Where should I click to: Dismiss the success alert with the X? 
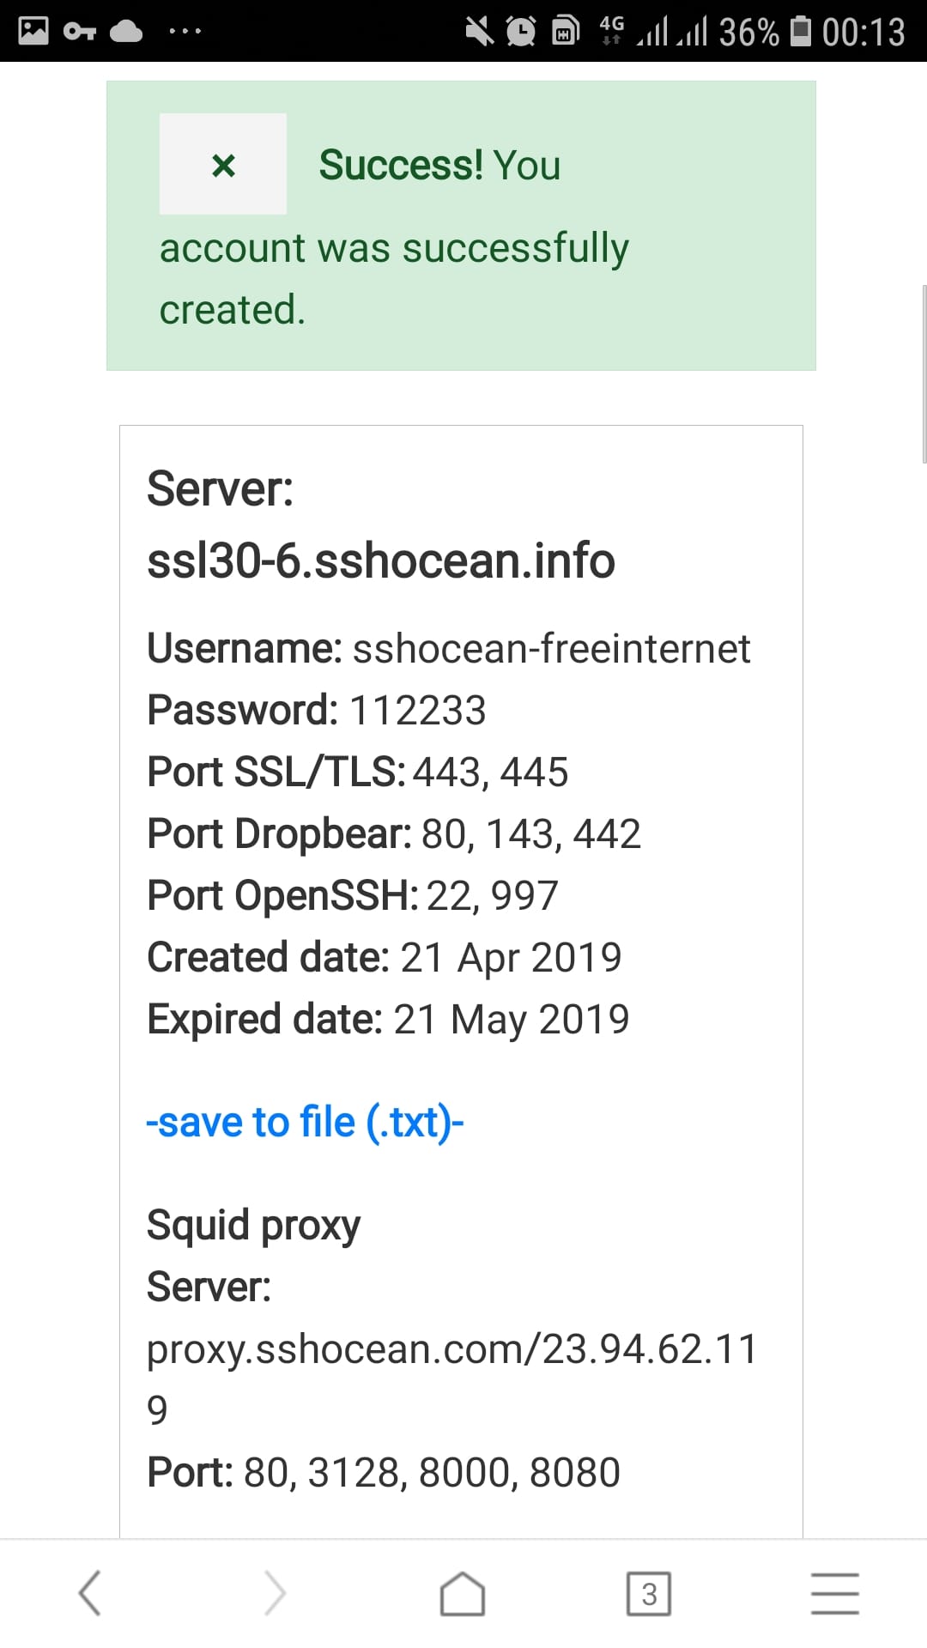coord(223,164)
